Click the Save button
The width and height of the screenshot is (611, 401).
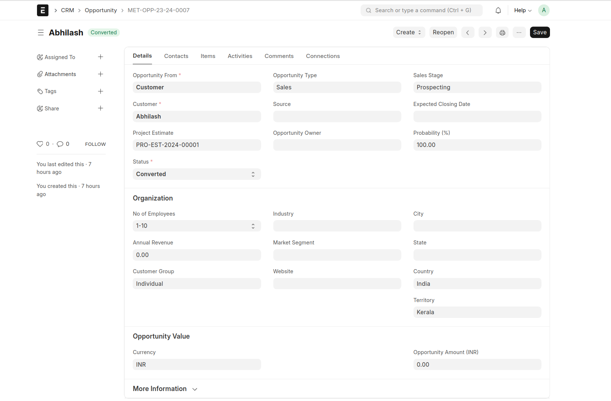540,32
